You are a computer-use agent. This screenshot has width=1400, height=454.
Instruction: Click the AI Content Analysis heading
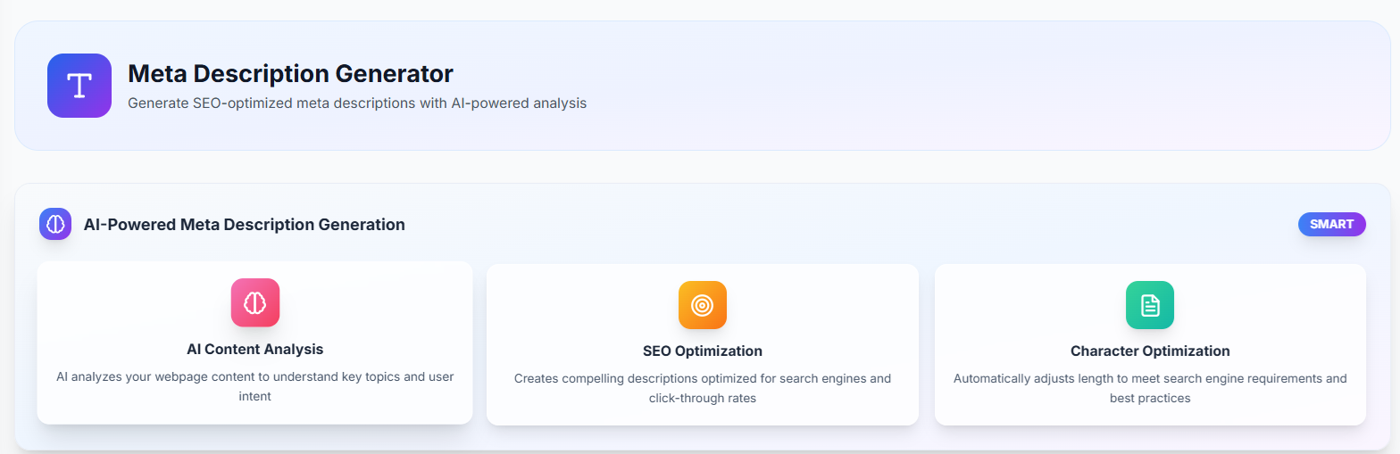coord(255,349)
